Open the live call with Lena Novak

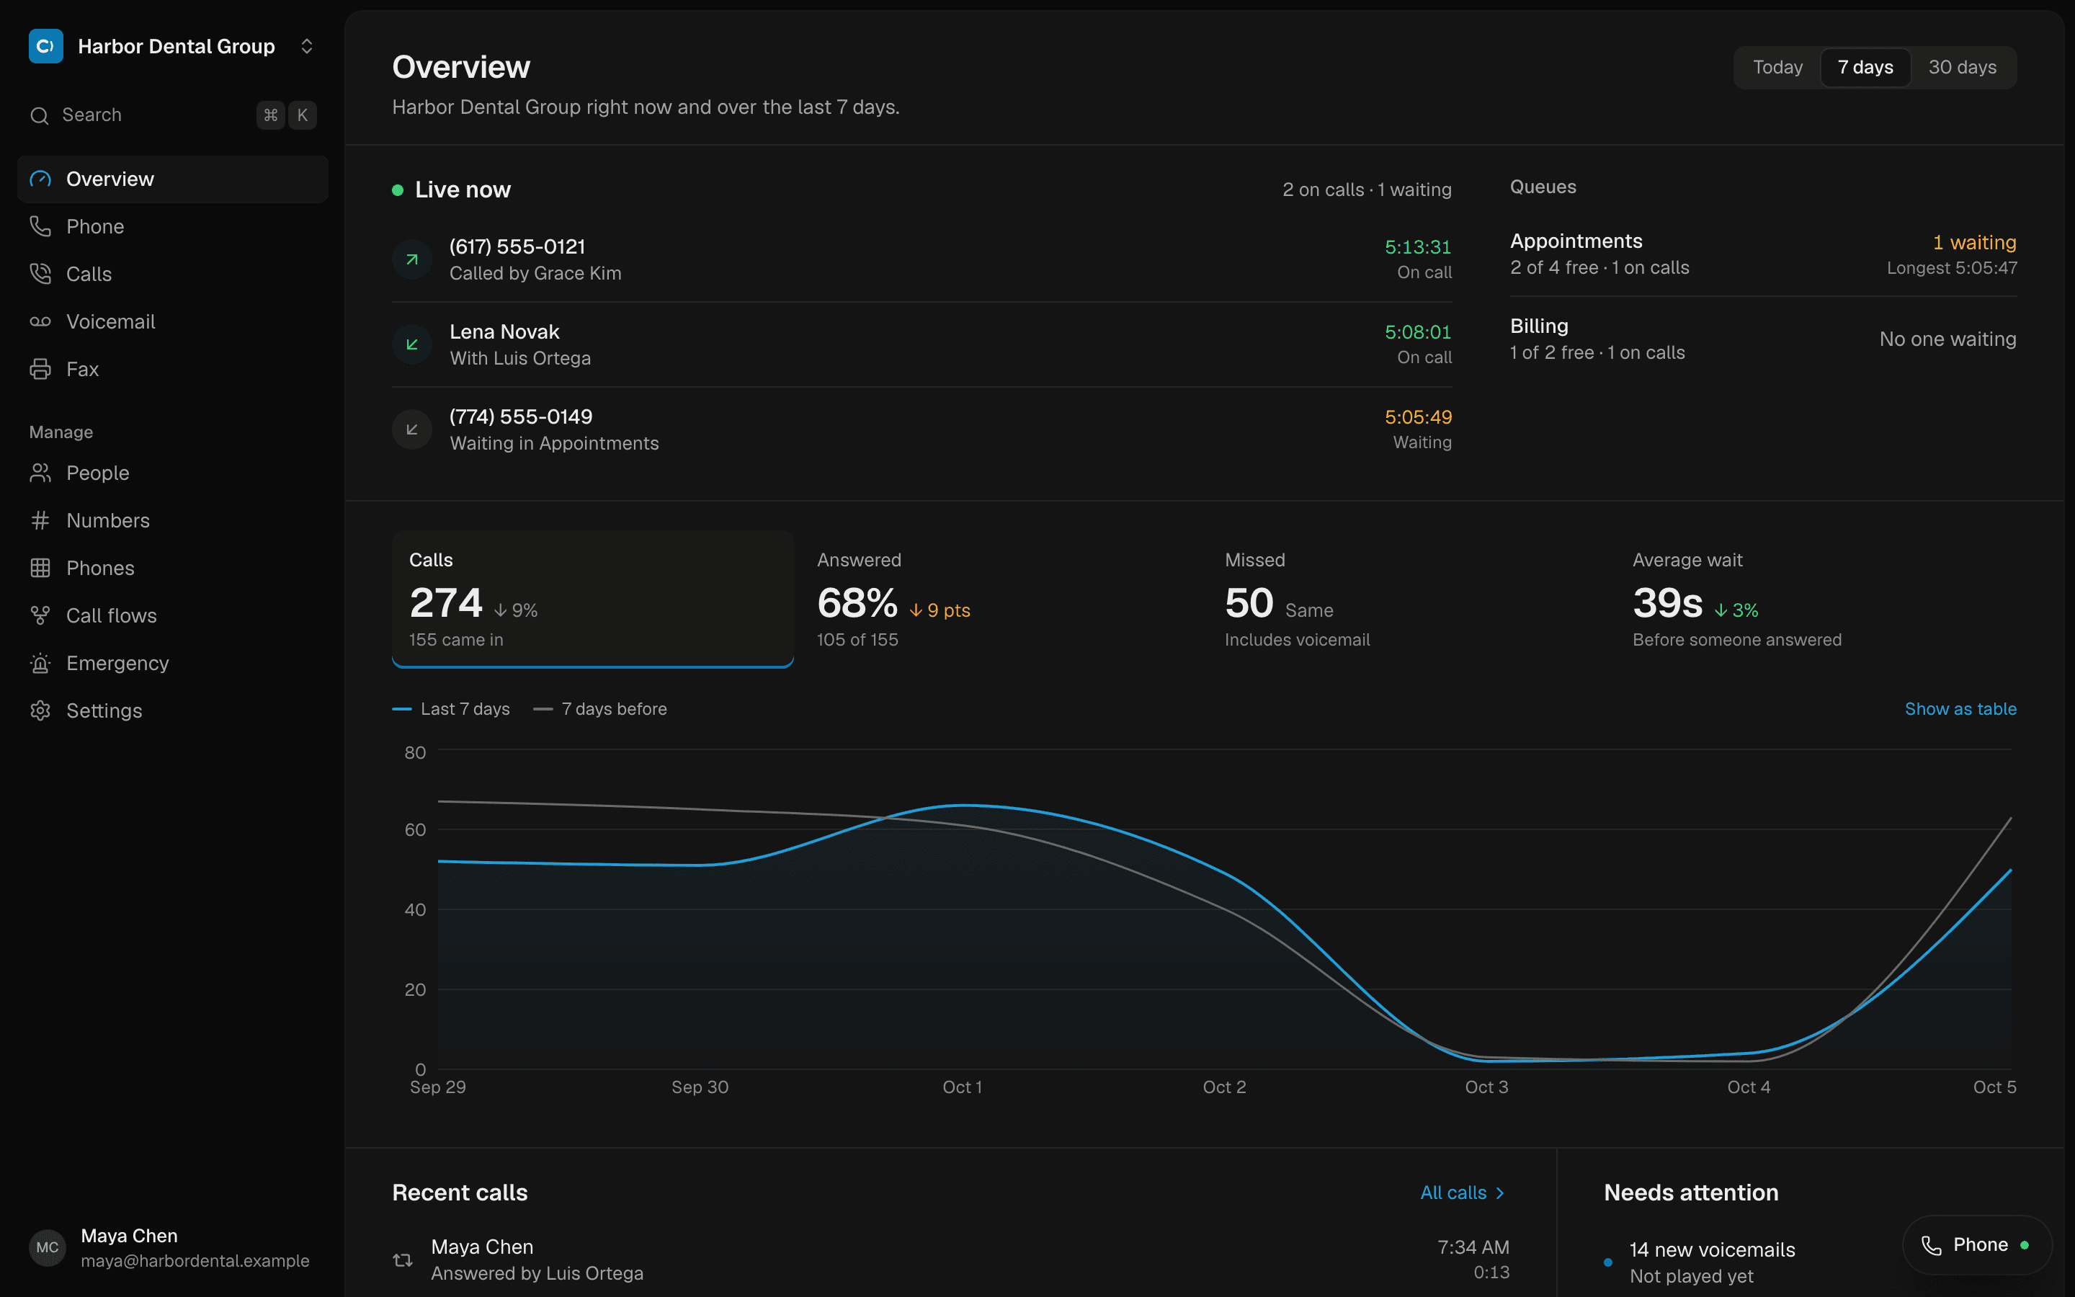coord(922,344)
